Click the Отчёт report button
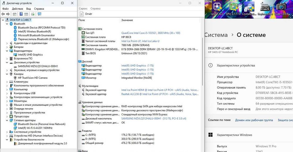 click(86, 14)
